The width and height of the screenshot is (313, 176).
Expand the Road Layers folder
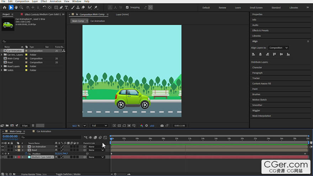(x=1, y=66)
